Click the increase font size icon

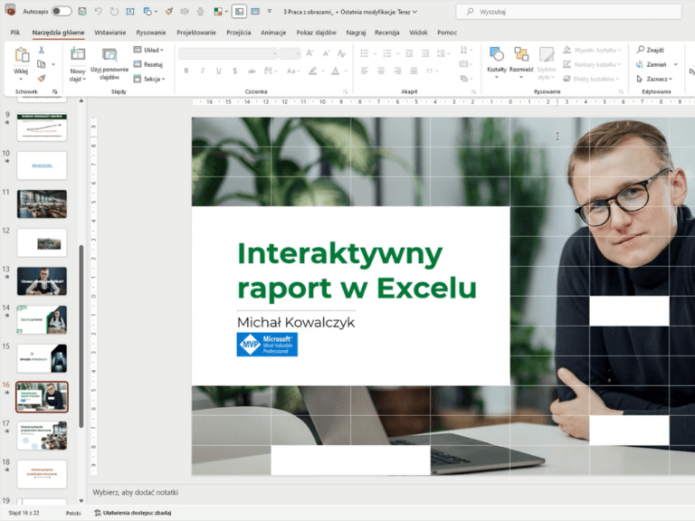click(x=309, y=53)
